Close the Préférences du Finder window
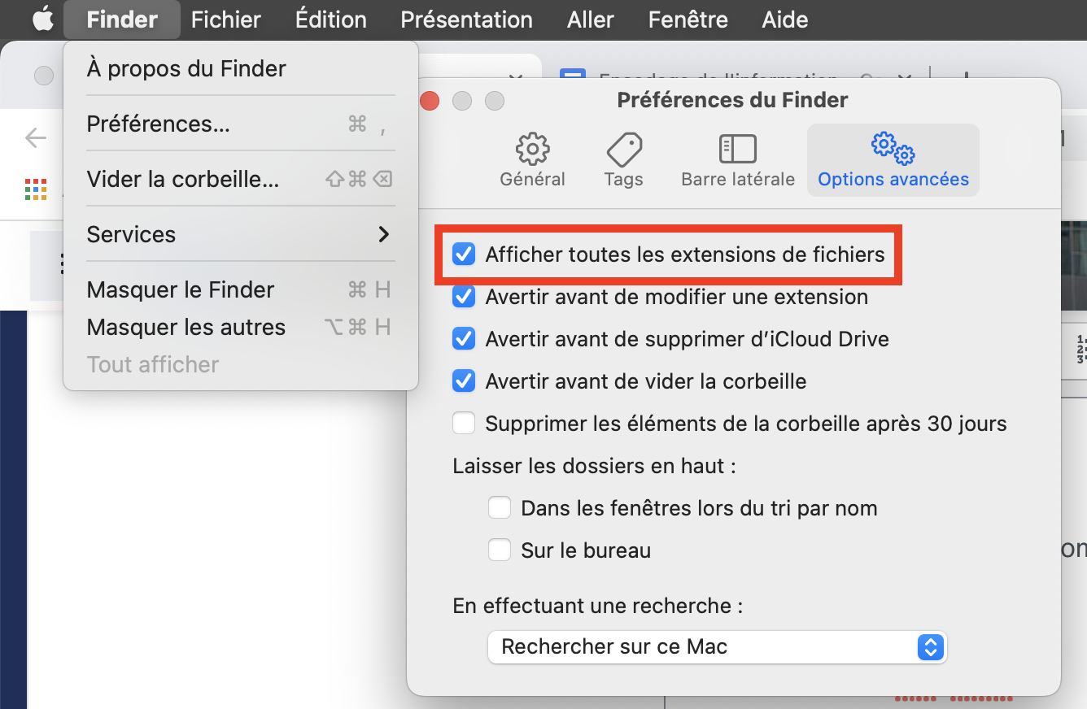This screenshot has width=1087, height=709. coord(430,101)
